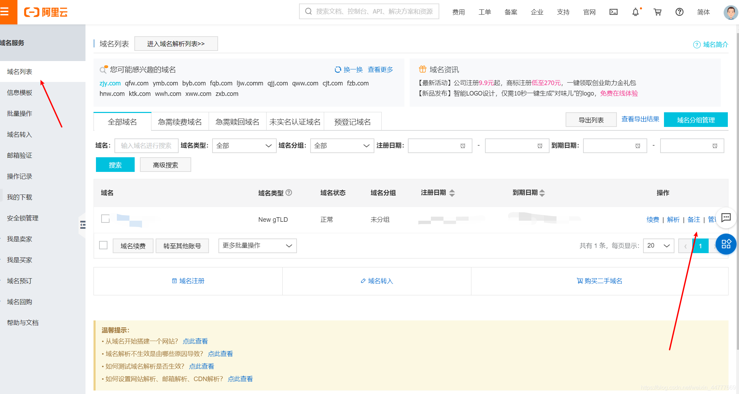Click the 查看更多 link

[380, 70]
